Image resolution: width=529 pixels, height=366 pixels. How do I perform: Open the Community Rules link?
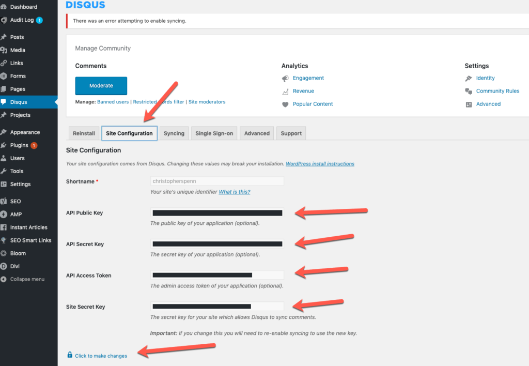click(x=497, y=91)
